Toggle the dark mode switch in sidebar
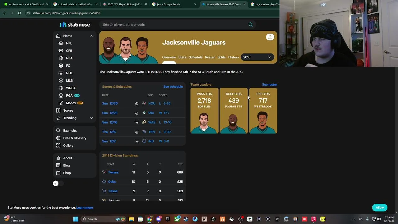The height and width of the screenshot is (224, 398). 58,184
